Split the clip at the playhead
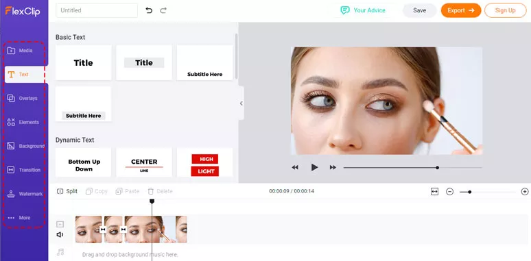 [x=67, y=191]
